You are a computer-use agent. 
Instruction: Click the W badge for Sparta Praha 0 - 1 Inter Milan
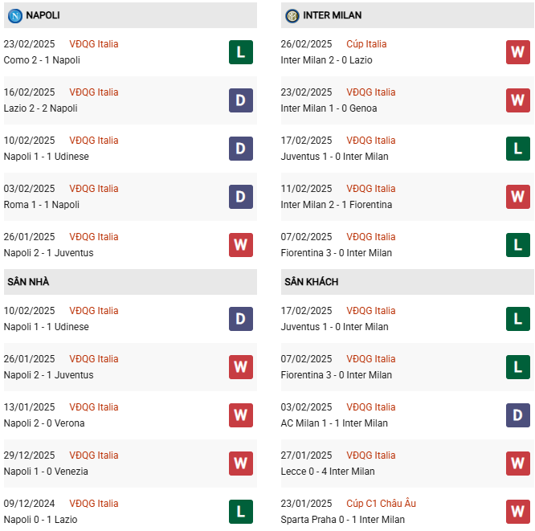517,512
